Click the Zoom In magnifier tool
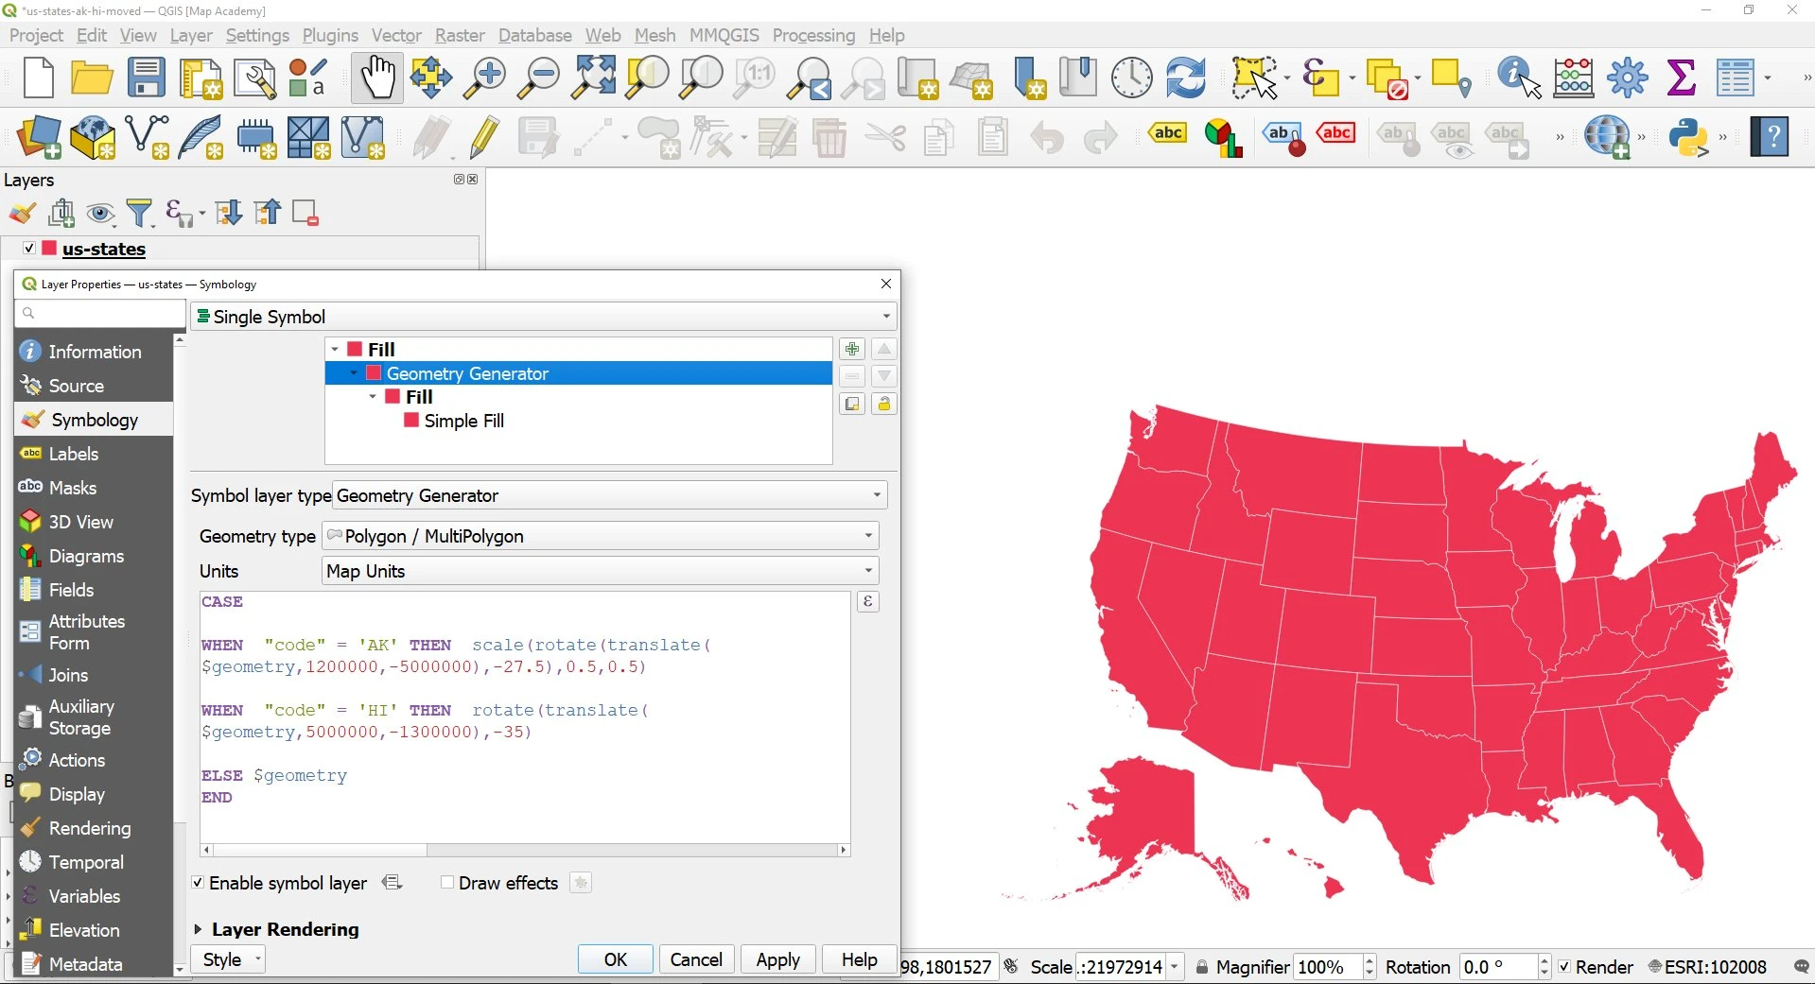Image resolution: width=1815 pixels, height=984 pixels. point(484,78)
